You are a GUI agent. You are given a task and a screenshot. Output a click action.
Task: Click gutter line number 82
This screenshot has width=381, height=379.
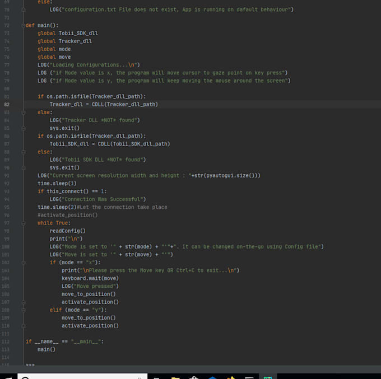(x=7, y=105)
